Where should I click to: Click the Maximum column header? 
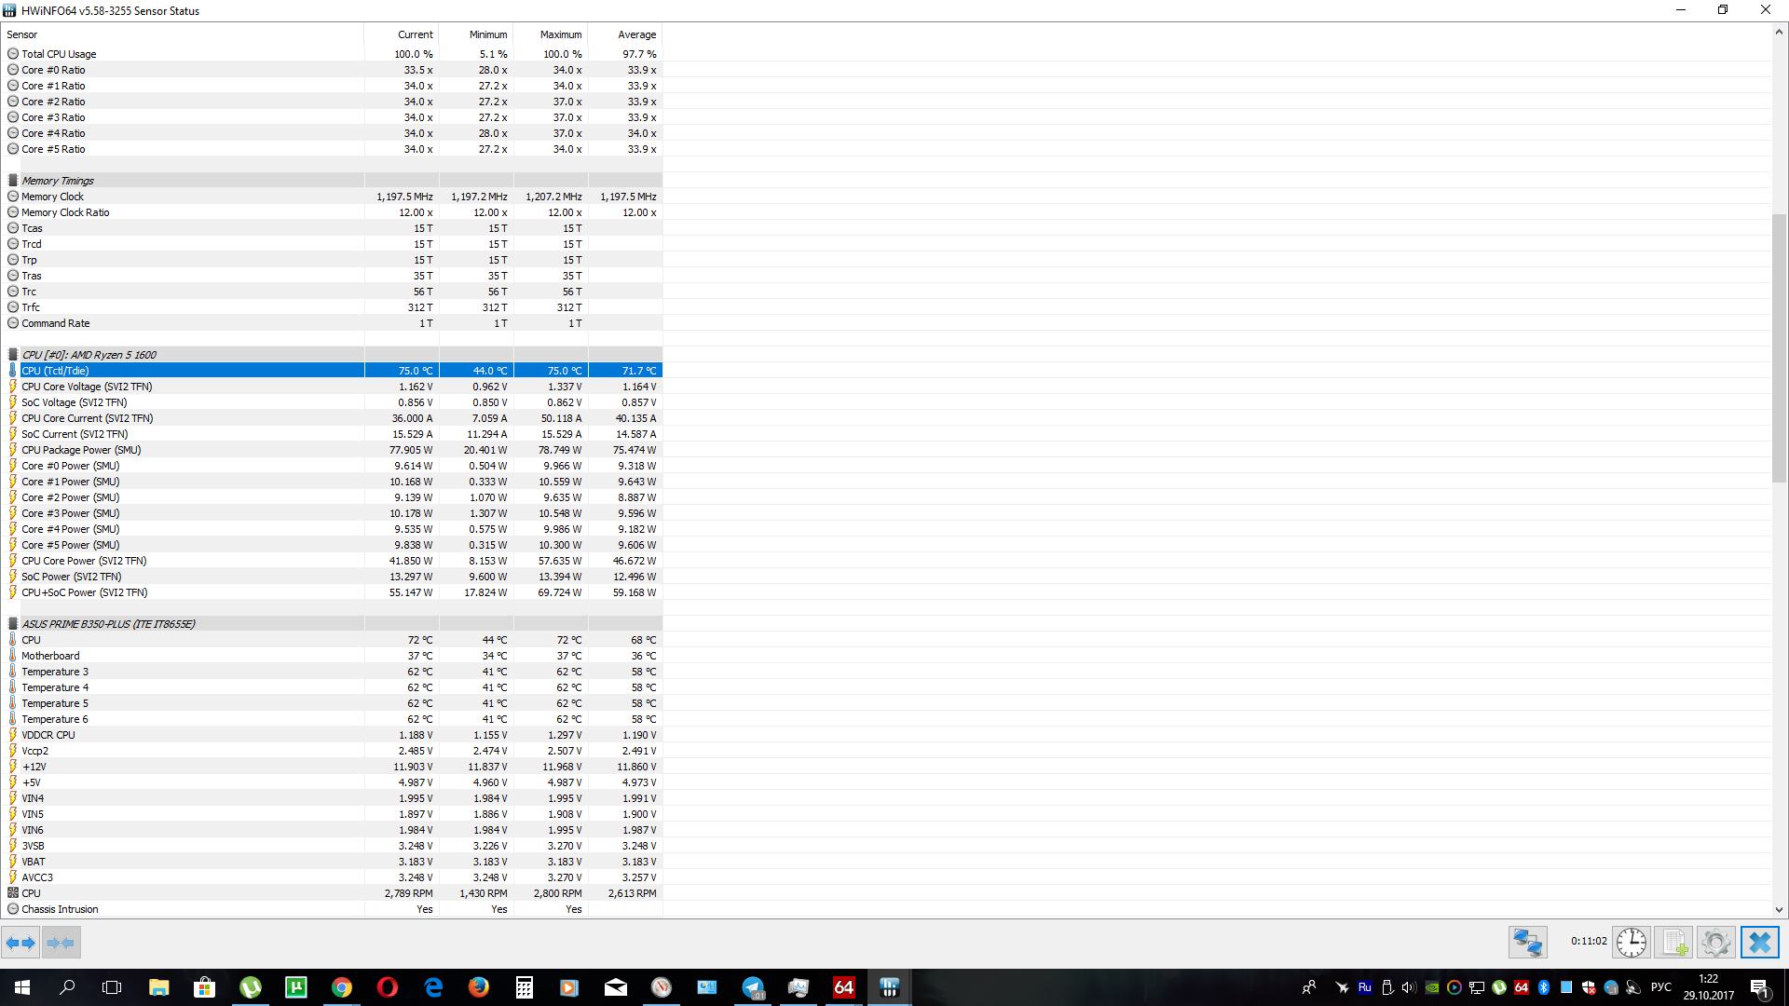click(560, 34)
